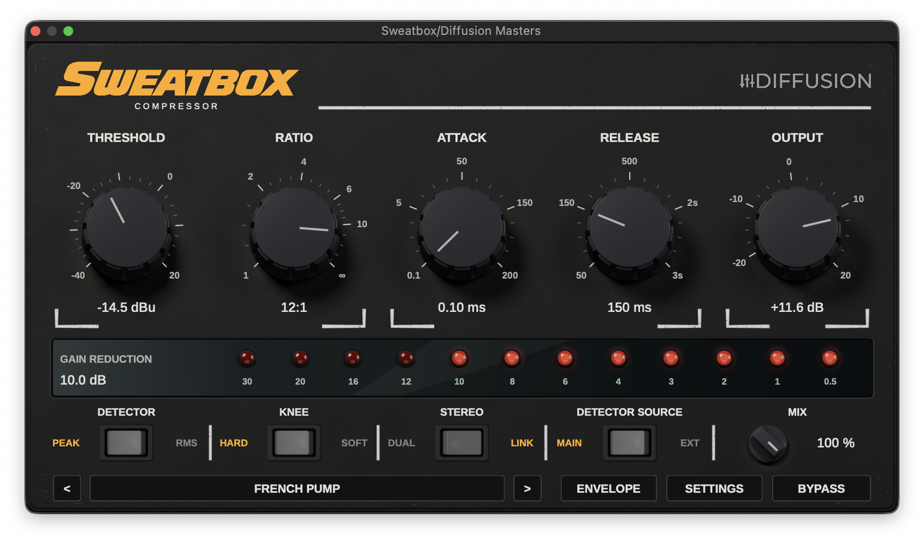Viewport: 924px width, 543px height.
Task: Click the 0.10 ms attack value
Action: pos(461,307)
